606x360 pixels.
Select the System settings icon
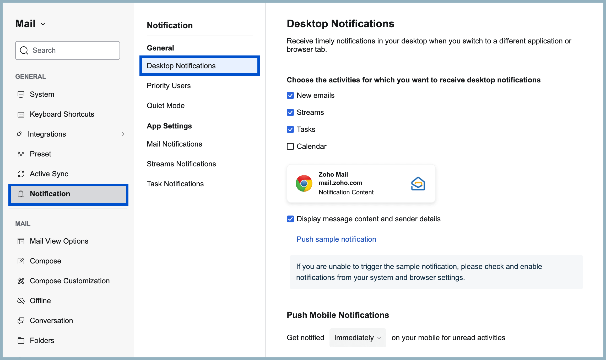pos(21,94)
